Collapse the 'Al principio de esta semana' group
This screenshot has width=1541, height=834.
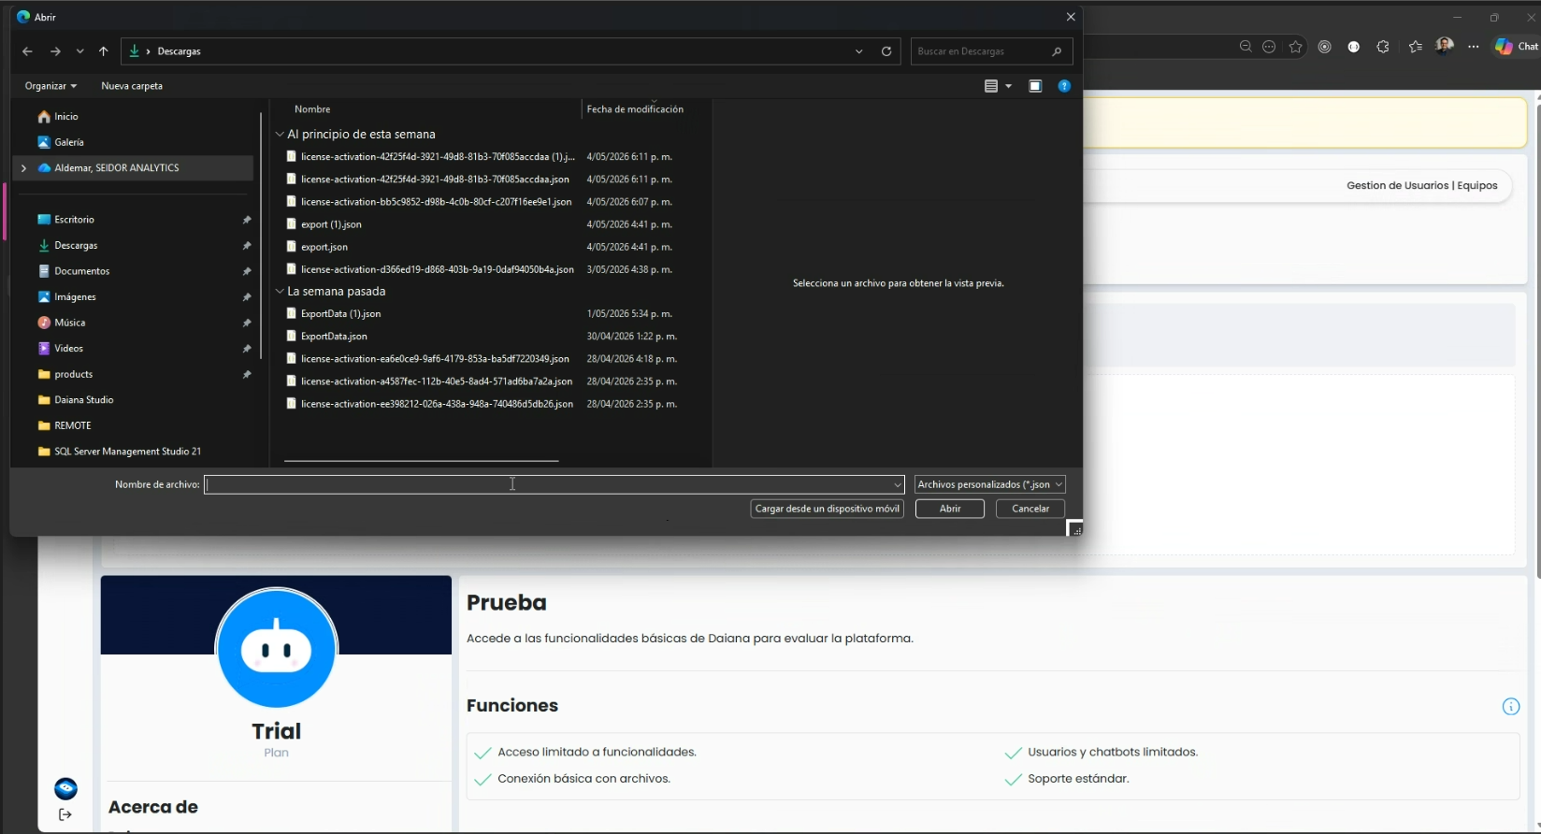tap(280, 135)
